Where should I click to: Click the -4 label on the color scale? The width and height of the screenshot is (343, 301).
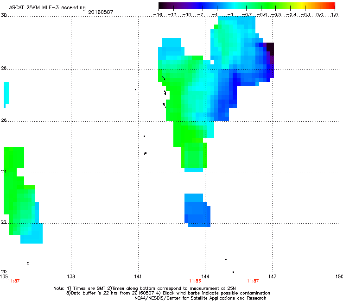[x=215, y=15]
